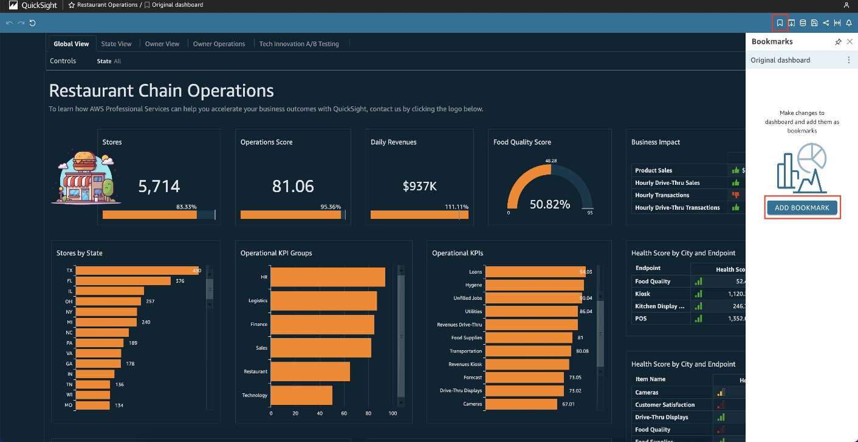Click the ADD BOOKMARK button
The width and height of the screenshot is (858, 442).
coord(802,208)
